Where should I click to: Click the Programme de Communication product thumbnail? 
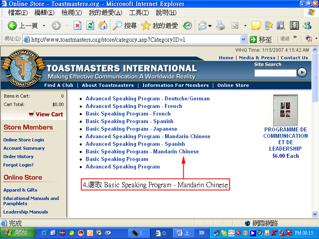pyautogui.click(x=285, y=110)
